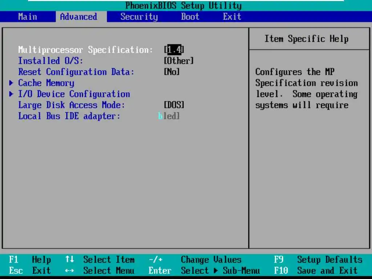Select the Installed O/S setting
The width and height of the screenshot is (372, 279).
click(50, 61)
